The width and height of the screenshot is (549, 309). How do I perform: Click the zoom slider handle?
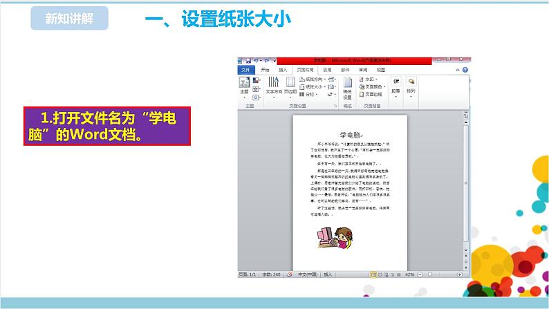[429, 274]
